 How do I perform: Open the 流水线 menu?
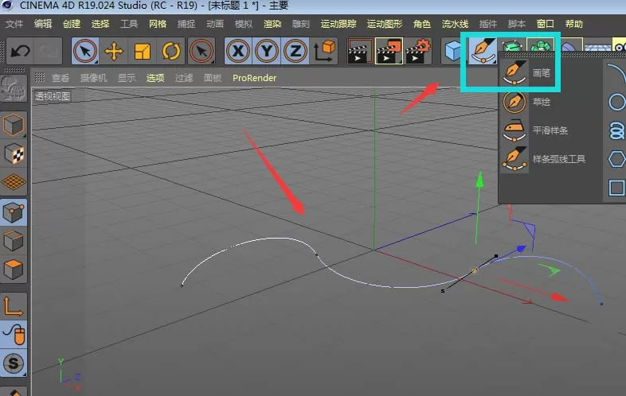click(x=455, y=24)
